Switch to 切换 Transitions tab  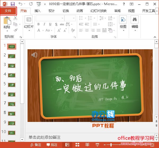[x=66, y=11]
